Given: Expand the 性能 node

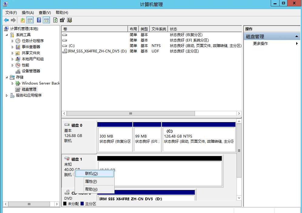Looking at the screenshot, I should [12, 65].
